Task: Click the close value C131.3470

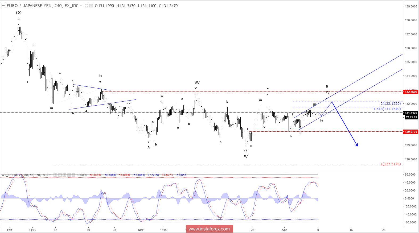Action: 168,6
